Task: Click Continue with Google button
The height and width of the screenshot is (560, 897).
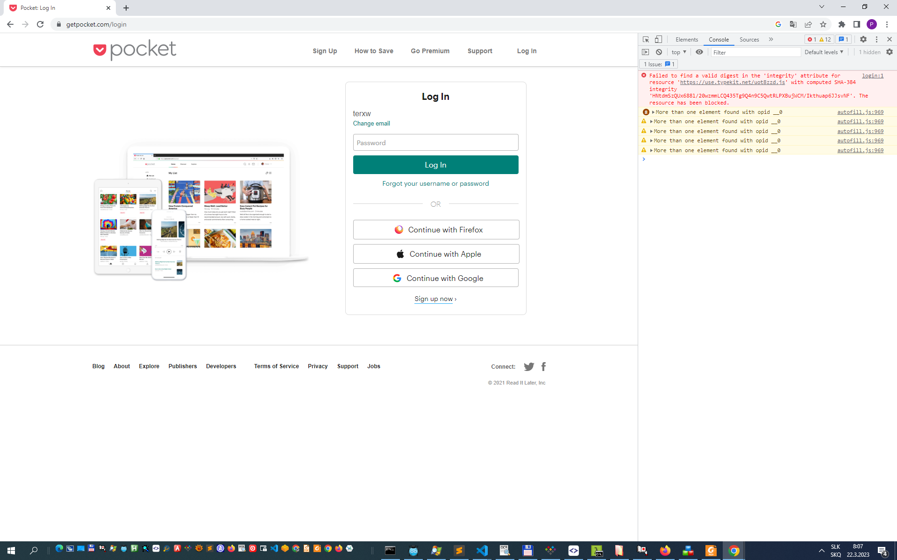Action: point(436,278)
